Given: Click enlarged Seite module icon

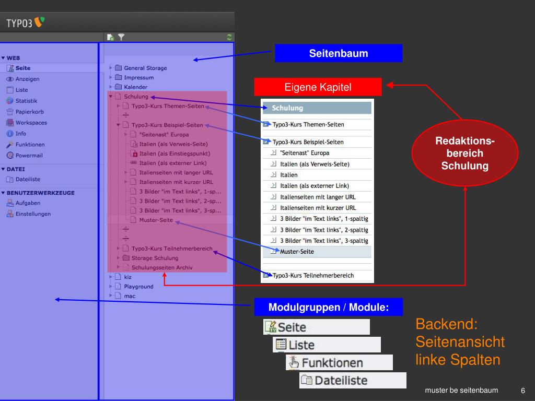Looking at the screenshot, I should coord(271,327).
